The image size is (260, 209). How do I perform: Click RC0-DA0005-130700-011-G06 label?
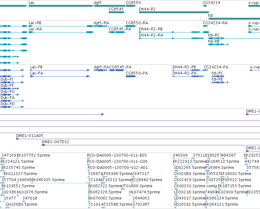coord(117,161)
